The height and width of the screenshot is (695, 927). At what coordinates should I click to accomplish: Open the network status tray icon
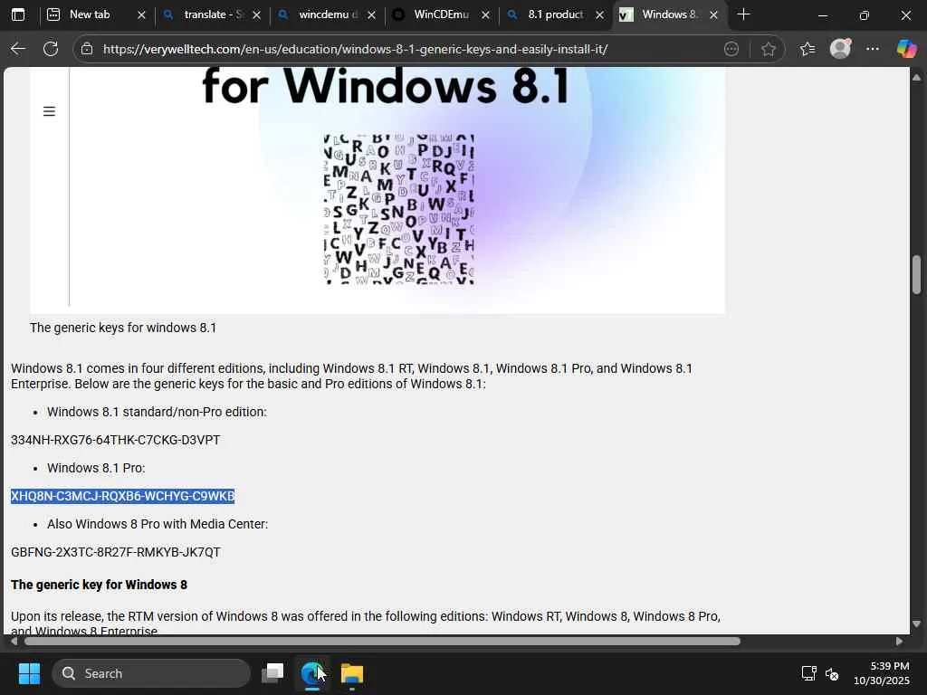pyautogui.click(x=808, y=673)
